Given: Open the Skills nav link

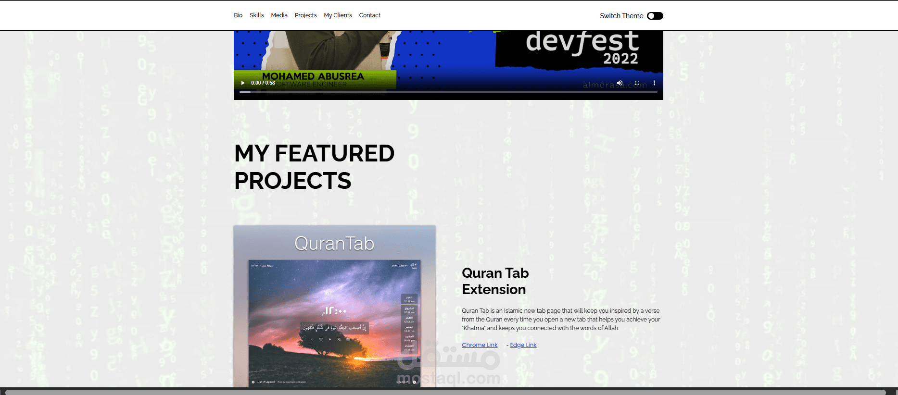Looking at the screenshot, I should 257,15.
